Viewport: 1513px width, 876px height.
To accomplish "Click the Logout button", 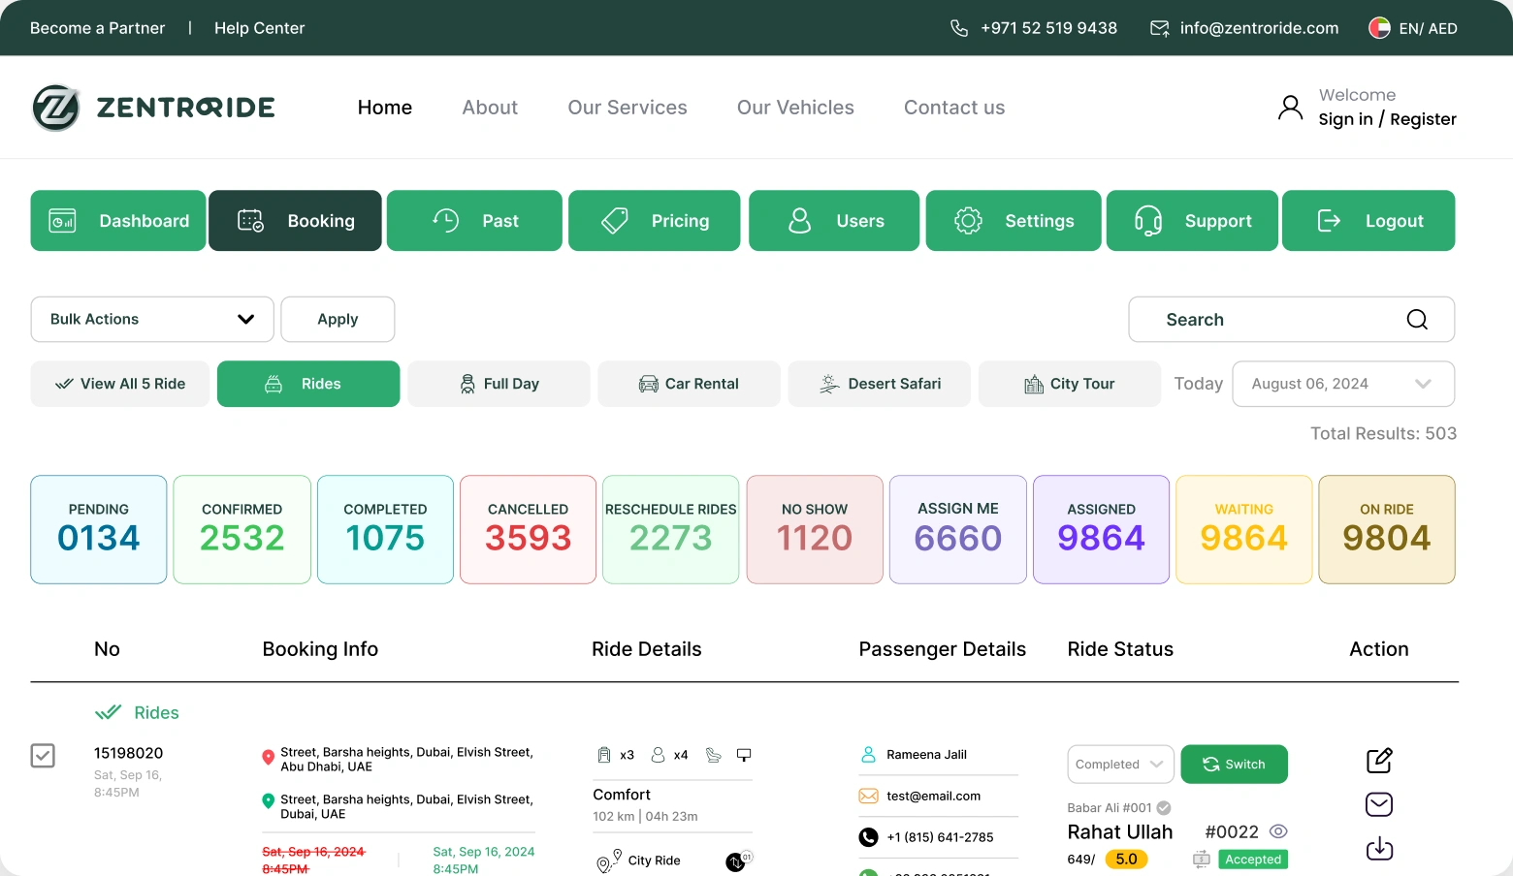I will [1368, 221].
